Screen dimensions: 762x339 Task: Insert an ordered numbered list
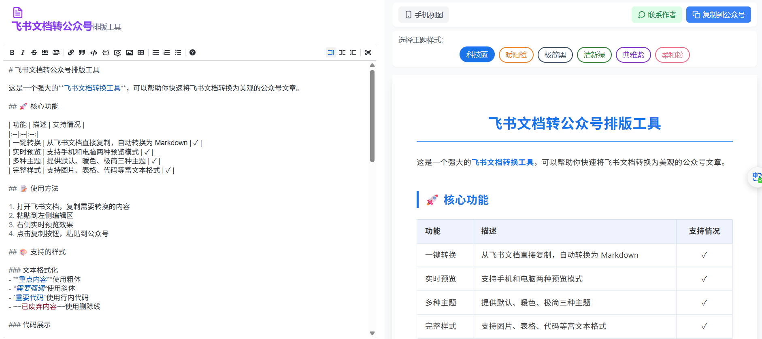(x=167, y=53)
